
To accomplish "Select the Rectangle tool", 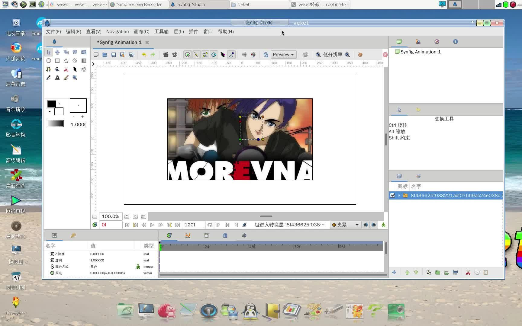I will pos(57,61).
